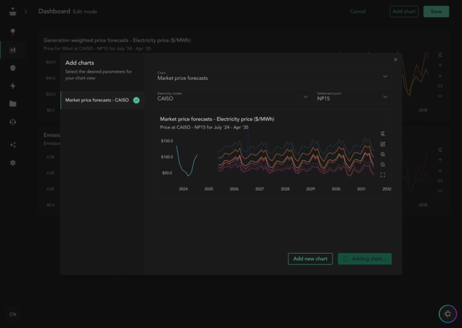Click Cancel in the dashboard header
The image size is (462, 328).
(x=358, y=11)
